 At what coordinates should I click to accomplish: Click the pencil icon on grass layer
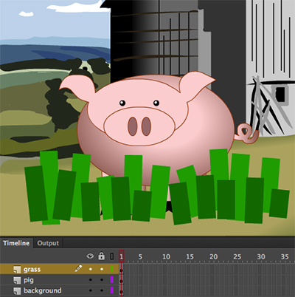tap(78, 268)
